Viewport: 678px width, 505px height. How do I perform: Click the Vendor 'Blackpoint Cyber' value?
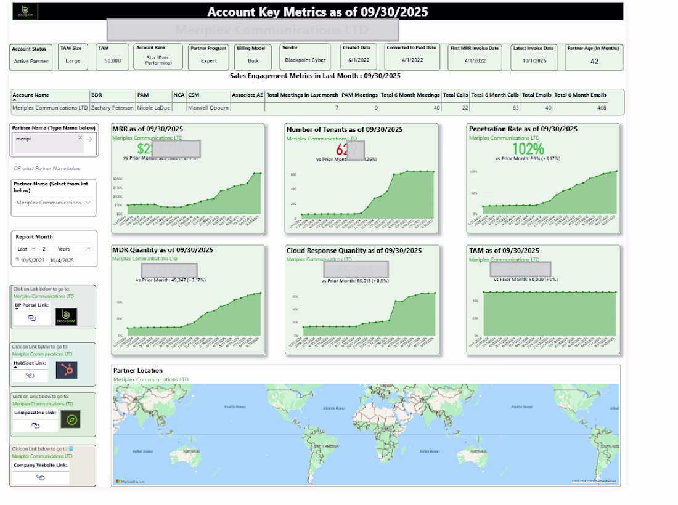click(x=305, y=60)
